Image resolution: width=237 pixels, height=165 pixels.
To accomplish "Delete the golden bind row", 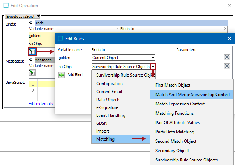I will pos(227,57).
